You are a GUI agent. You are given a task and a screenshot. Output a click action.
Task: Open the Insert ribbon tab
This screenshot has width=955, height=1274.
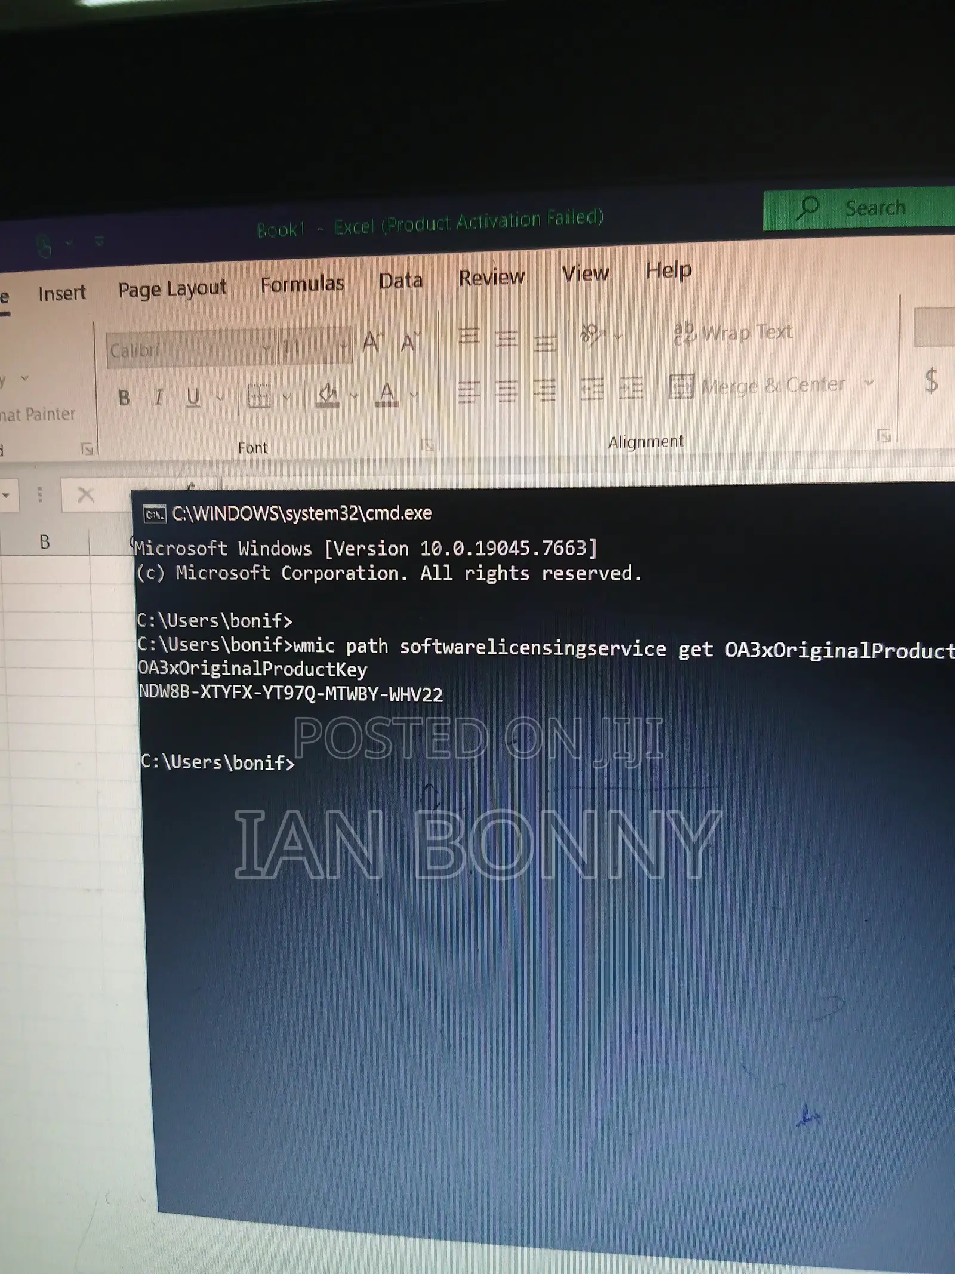point(62,293)
